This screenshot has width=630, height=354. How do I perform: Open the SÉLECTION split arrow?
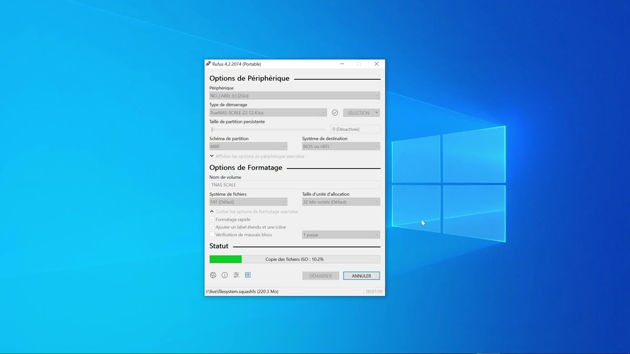pos(377,113)
